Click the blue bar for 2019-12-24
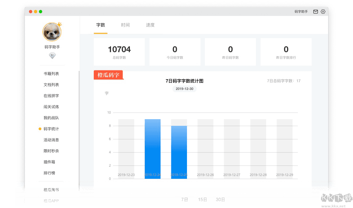The image size is (353, 208). [x=153, y=149]
